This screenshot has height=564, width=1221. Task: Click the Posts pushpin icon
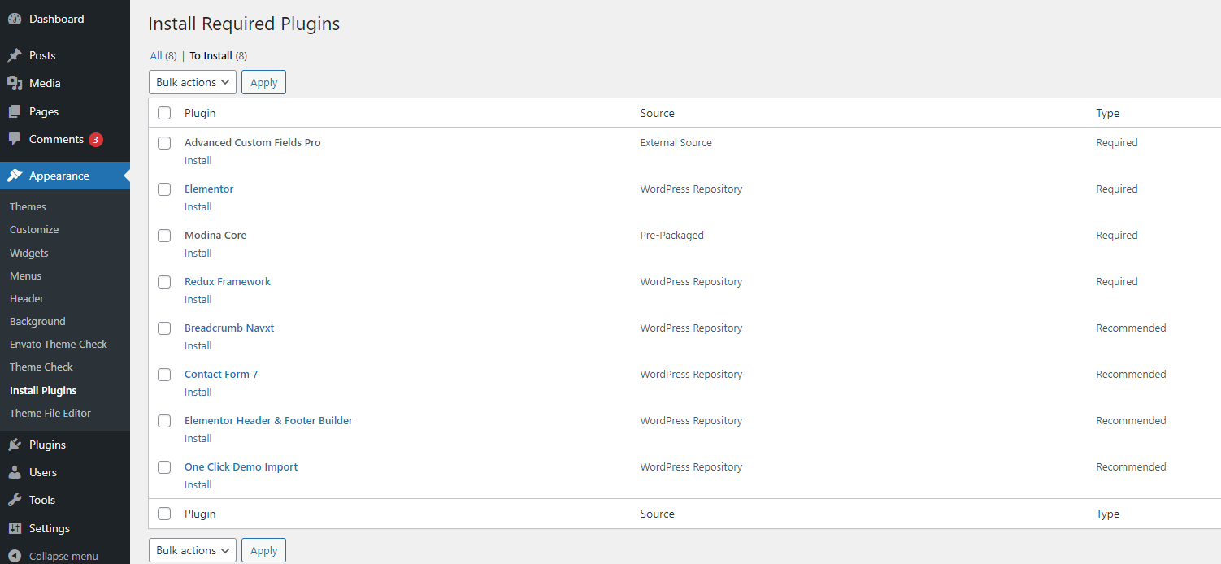click(15, 55)
